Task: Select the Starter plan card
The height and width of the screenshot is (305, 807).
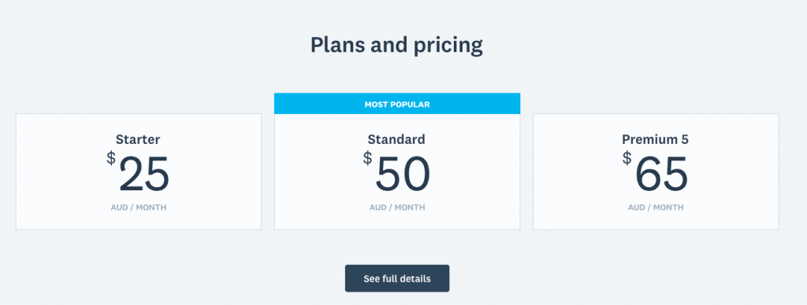Action: (139, 171)
